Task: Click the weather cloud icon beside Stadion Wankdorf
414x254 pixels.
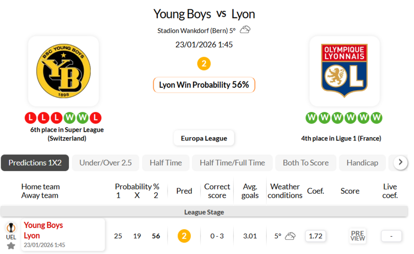Action: click(x=245, y=30)
